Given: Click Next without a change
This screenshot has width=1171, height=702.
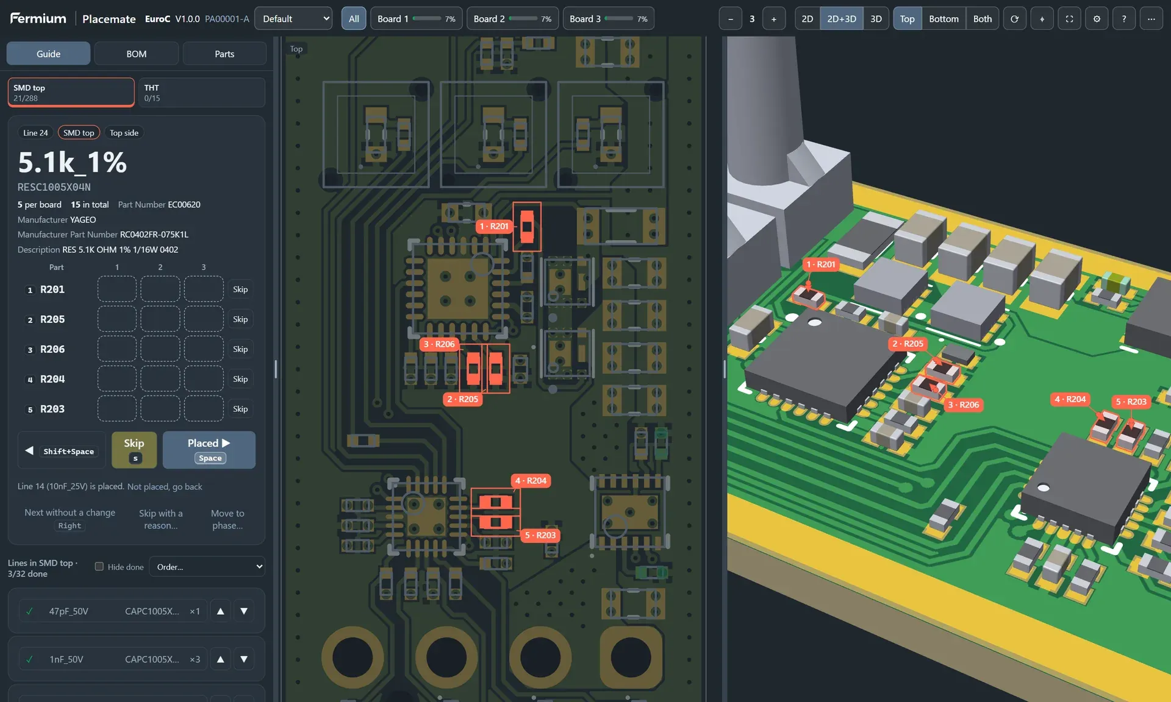Looking at the screenshot, I should (x=70, y=519).
